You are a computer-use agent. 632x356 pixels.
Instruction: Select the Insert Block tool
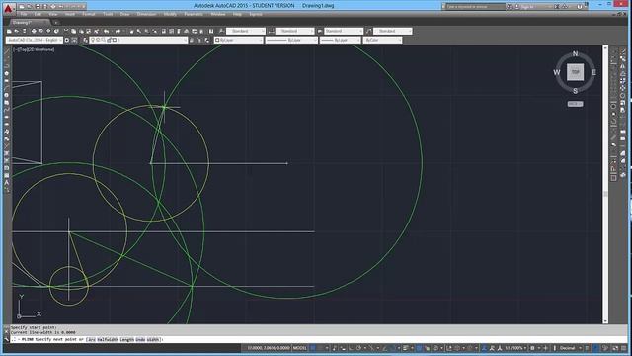[x=7, y=132]
